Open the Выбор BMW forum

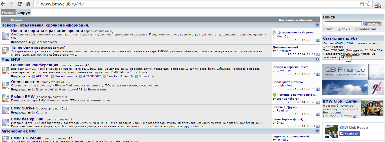coord(23,97)
